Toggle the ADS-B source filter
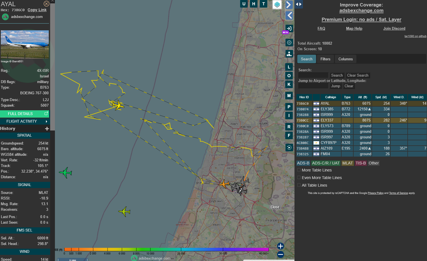Image resolution: width=427 pixels, height=261 pixels. pos(303,163)
